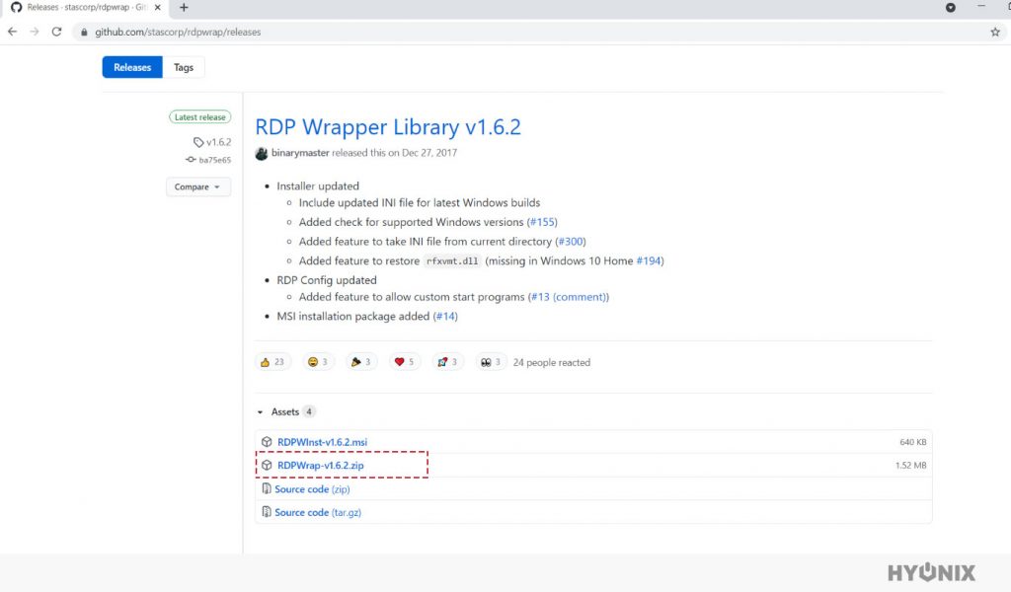The width and height of the screenshot is (1011, 592).
Task: Click the eyes emoji reaction count
Action: (x=491, y=362)
